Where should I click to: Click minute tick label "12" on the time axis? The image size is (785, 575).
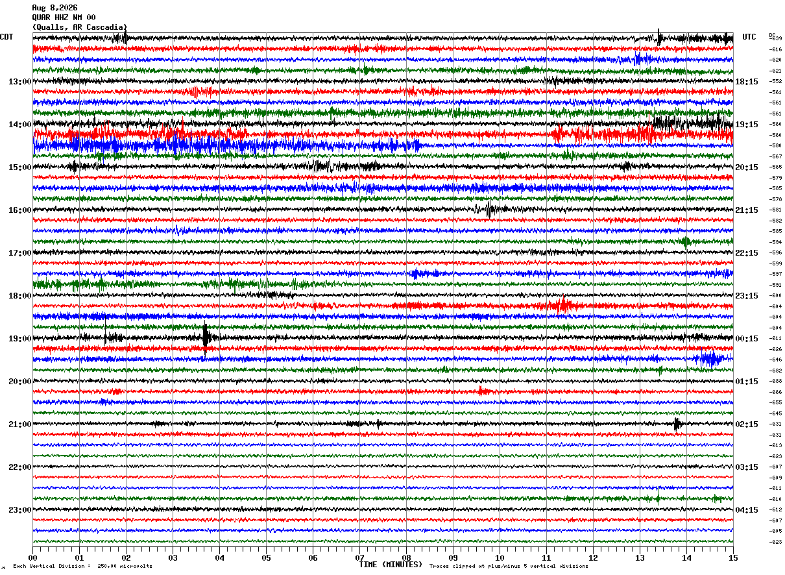tap(593, 557)
